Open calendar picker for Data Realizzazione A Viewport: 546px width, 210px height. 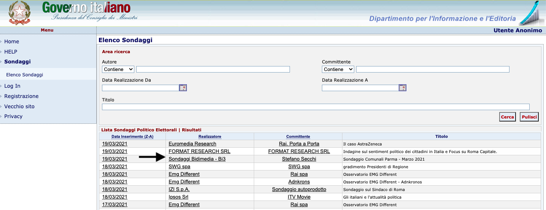tap(403, 88)
